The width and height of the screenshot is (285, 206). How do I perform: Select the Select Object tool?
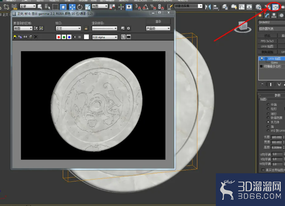click(40, 7)
